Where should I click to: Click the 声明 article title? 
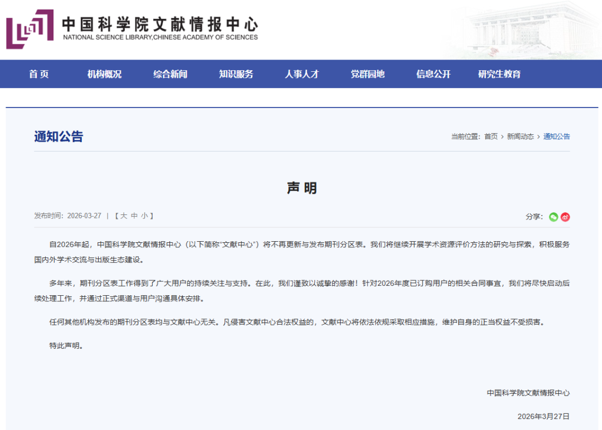302,188
